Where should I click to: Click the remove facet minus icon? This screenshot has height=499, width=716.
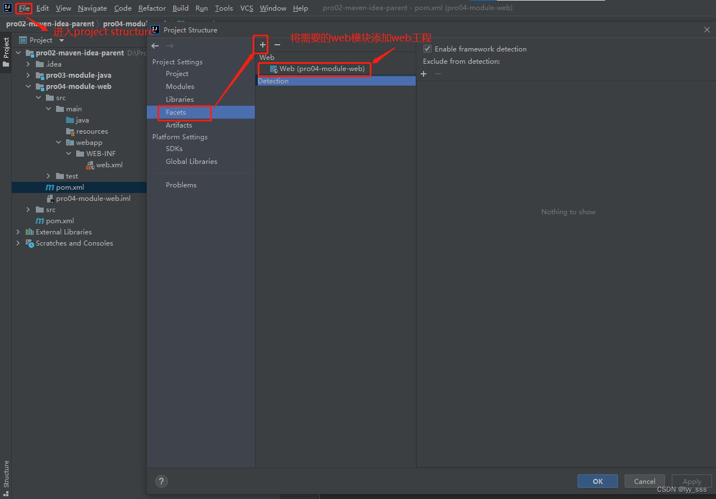click(x=277, y=45)
